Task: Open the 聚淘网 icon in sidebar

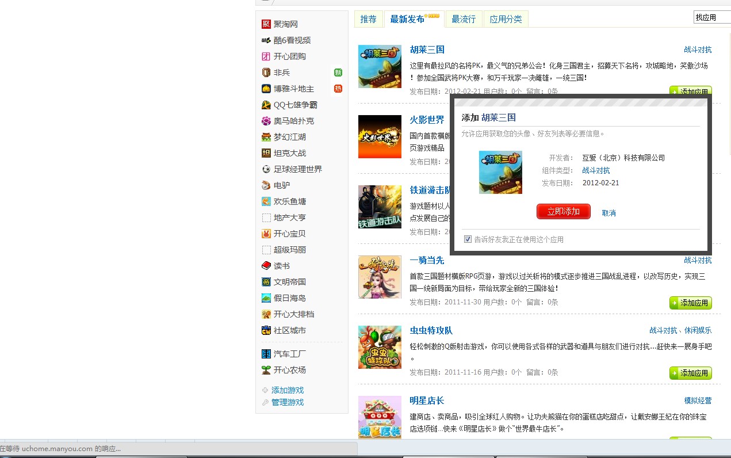Action: pyautogui.click(x=266, y=24)
